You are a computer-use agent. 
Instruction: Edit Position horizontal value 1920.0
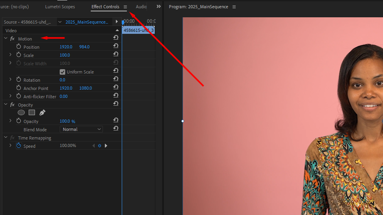coord(66,47)
